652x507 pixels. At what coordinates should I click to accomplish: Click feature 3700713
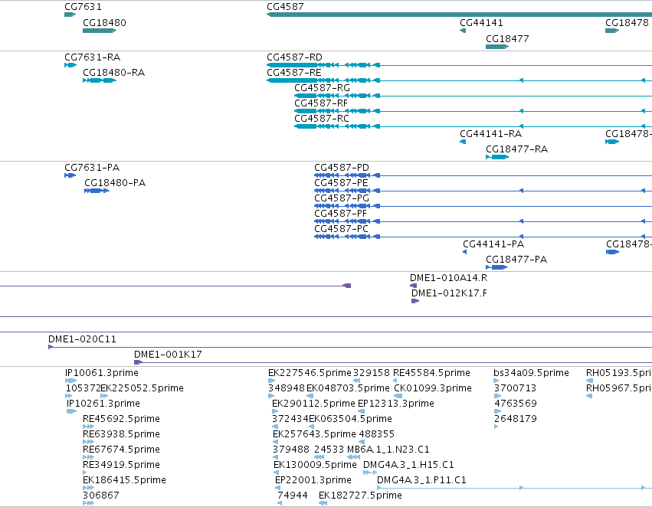515,388
